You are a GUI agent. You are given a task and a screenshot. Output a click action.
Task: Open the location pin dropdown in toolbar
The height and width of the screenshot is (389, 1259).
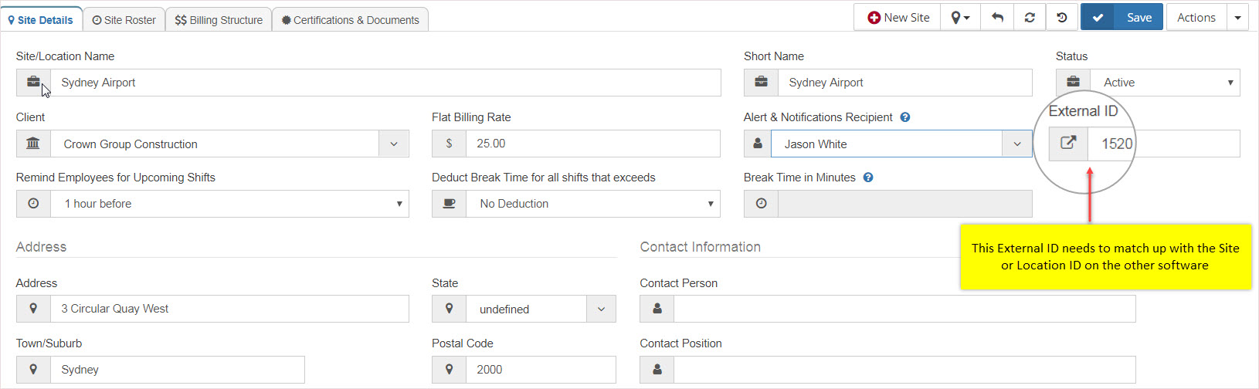tap(960, 18)
